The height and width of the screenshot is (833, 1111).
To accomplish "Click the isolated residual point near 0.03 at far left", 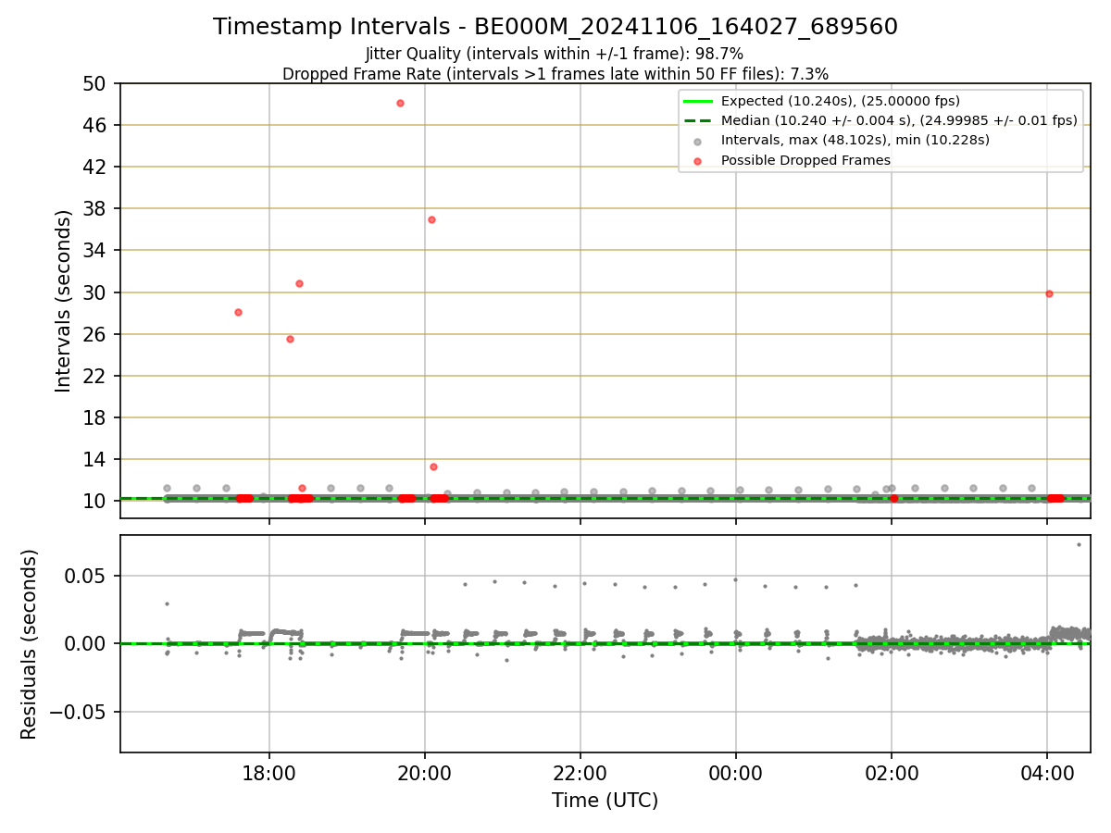I will point(167,603).
